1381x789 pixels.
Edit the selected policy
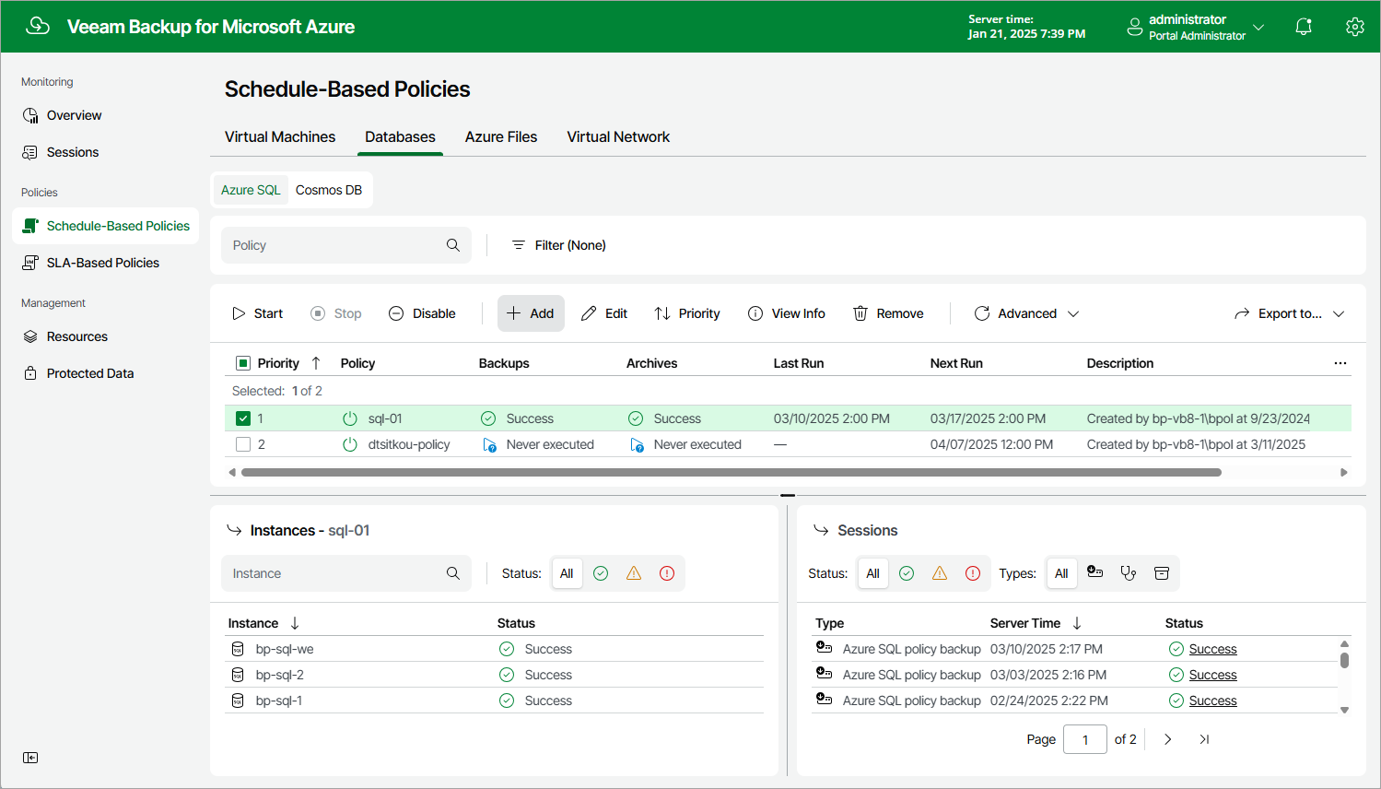pyautogui.click(x=604, y=313)
